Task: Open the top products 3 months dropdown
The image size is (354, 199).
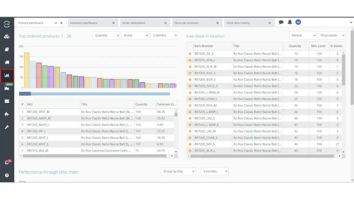Action: click(164, 35)
